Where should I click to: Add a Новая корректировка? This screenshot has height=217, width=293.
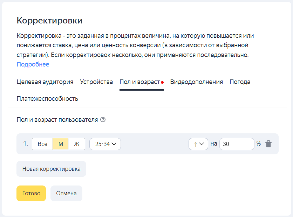(51, 169)
